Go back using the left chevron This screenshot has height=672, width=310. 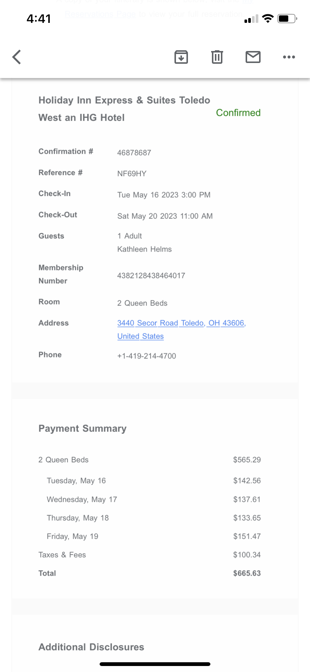(x=17, y=57)
